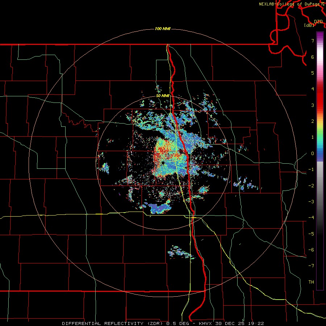The image size is (326, 326).
Task: Click the -2 value on the color scale
Action: pos(311,186)
